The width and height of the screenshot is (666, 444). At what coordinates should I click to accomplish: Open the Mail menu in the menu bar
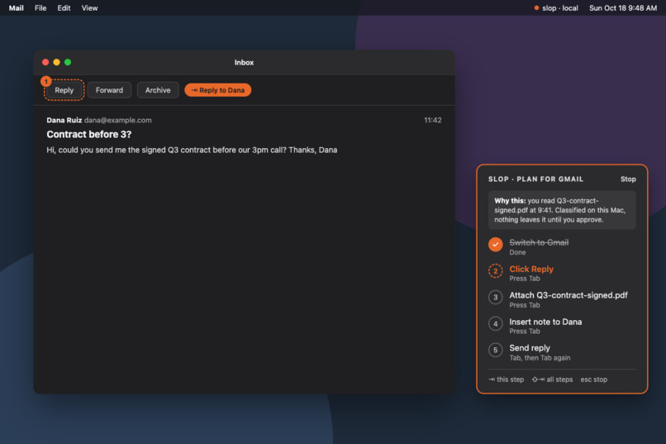tap(17, 8)
